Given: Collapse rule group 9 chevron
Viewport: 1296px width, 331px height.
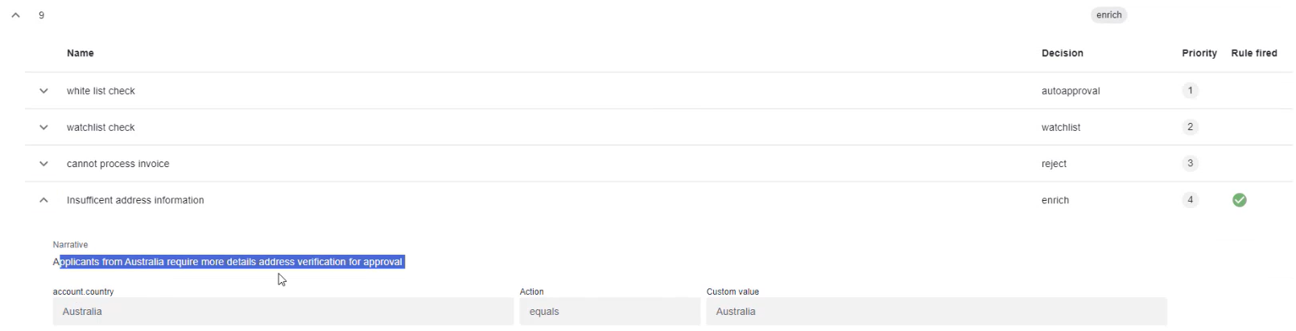Looking at the screenshot, I should (x=15, y=15).
